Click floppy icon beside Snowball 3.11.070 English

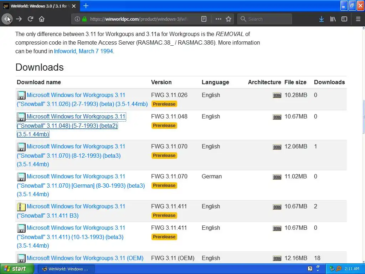click(x=21, y=147)
